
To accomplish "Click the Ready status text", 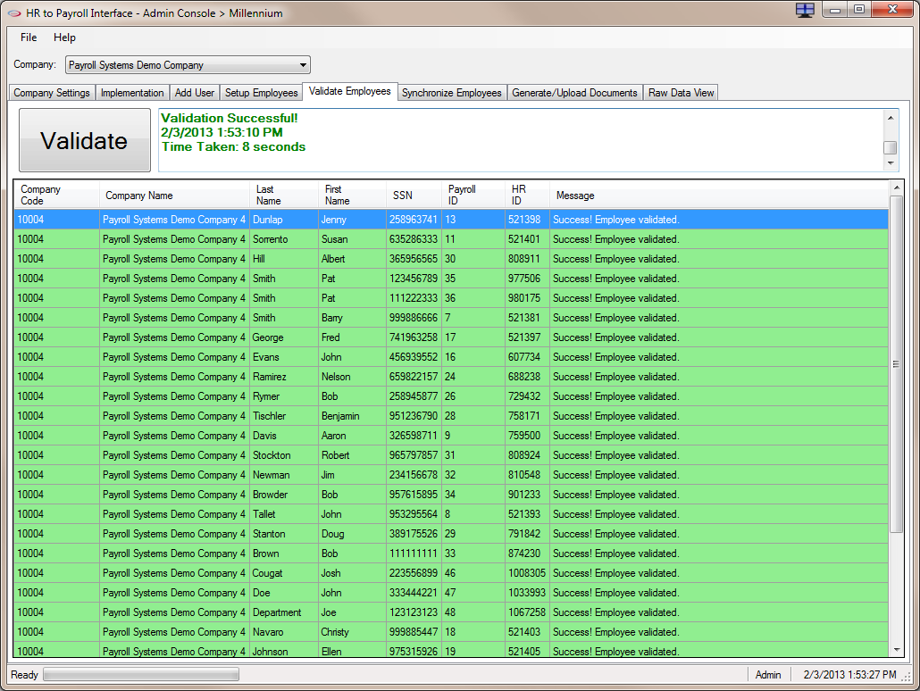I will [24, 675].
